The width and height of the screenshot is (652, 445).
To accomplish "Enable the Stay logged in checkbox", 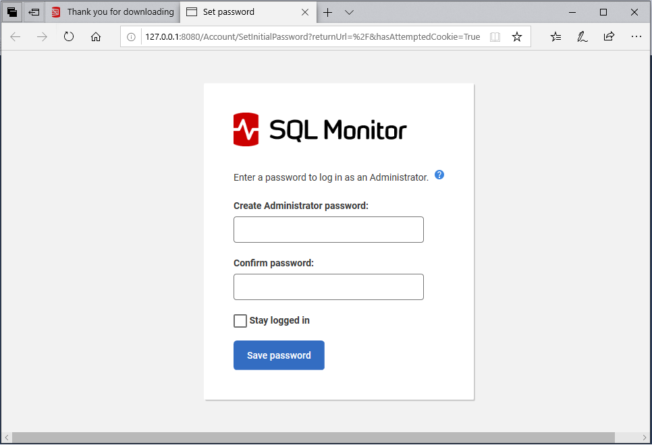I will 240,320.
